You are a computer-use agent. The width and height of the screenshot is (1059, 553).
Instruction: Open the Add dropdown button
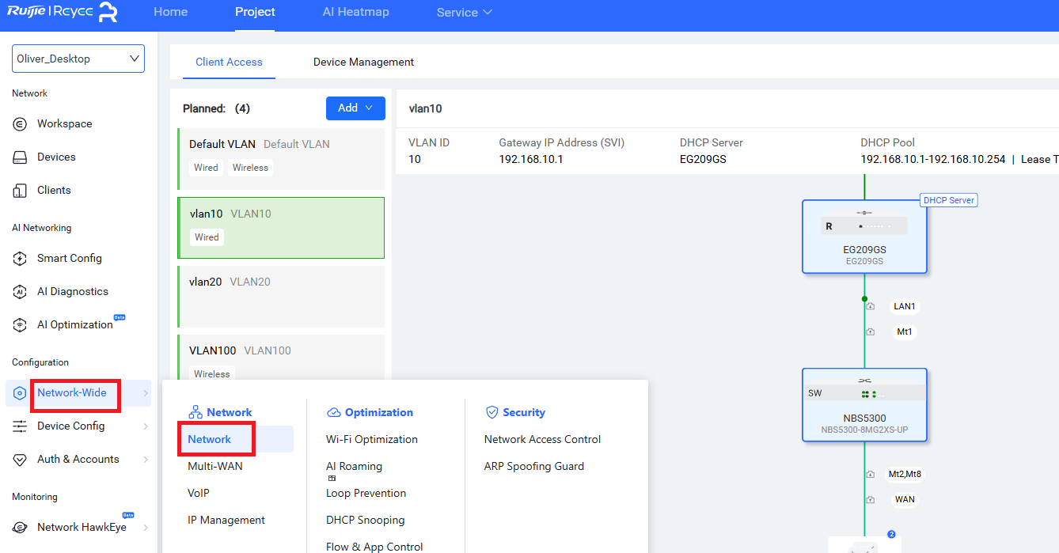355,108
